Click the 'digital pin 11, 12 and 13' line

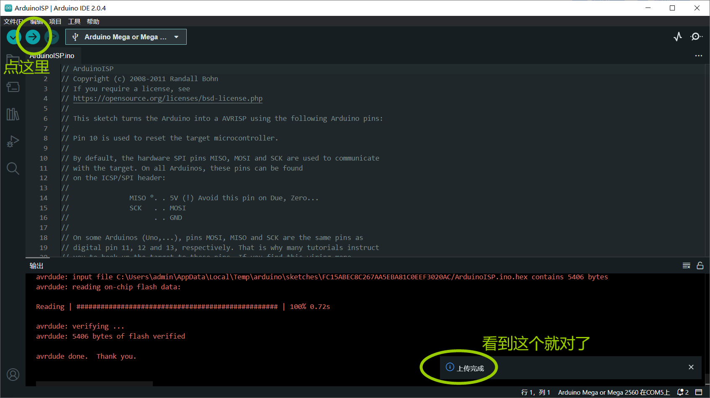pos(220,248)
